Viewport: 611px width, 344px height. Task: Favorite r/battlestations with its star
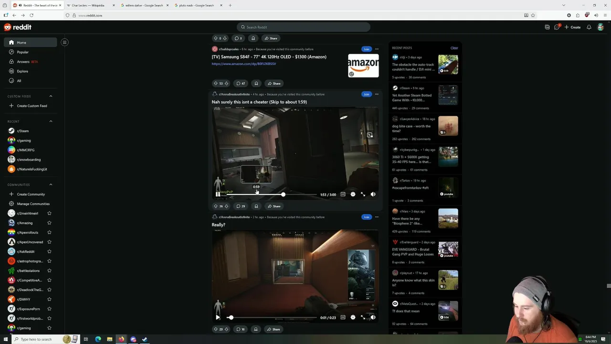(x=49, y=270)
